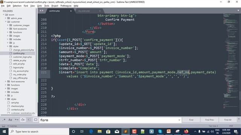Click Tab Size 4 in status bar
This screenshot has width=241, height=135.
pyautogui.click(x=214, y=126)
